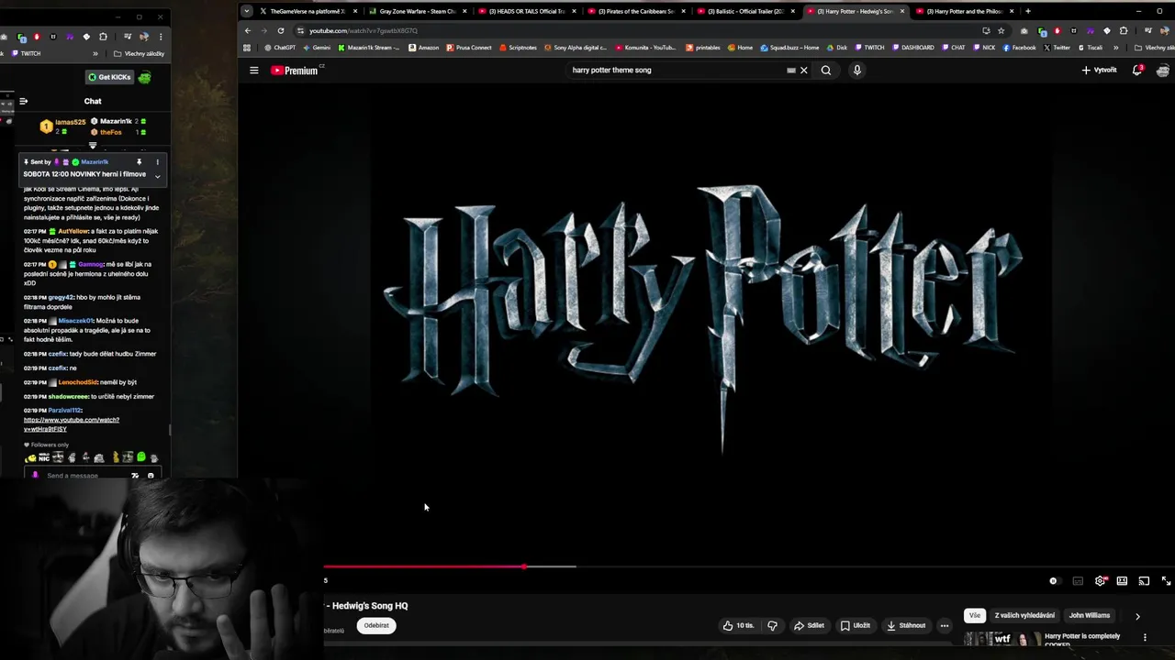The height and width of the screenshot is (660, 1175).
Task: Open the Prusa Connect bookmark
Action: tap(470, 48)
